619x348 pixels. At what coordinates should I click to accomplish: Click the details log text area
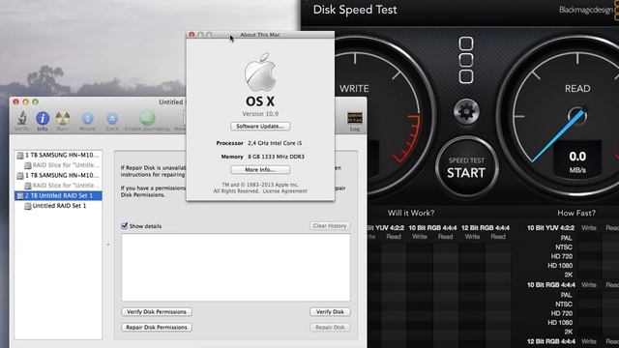pos(236,267)
